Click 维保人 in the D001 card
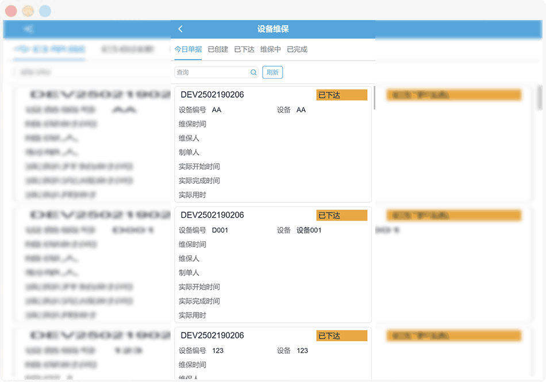The width and height of the screenshot is (546, 382). pyautogui.click(x=189, y=259)
